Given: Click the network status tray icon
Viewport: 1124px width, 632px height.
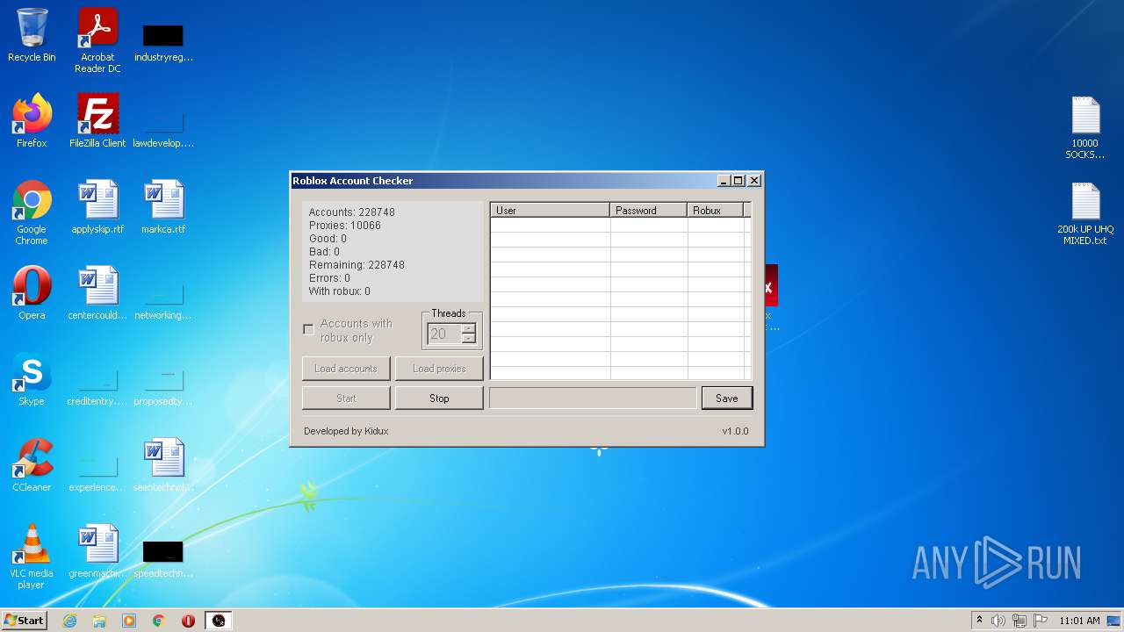Looking at the screenshot, I should click(1020, 621).
